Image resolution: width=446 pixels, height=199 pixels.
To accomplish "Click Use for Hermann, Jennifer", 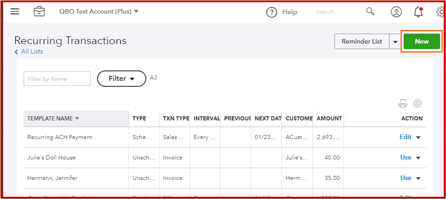I will pos(406,178).
